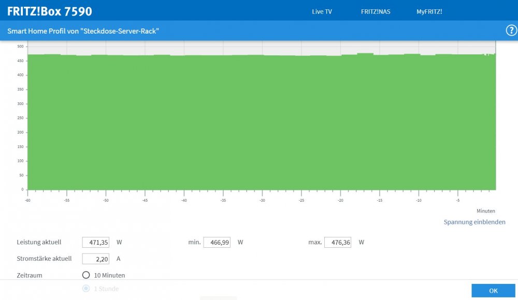518x300 pixels.
Task: Click the -30 x-axis tick label
Action: (x=262, y=200)
